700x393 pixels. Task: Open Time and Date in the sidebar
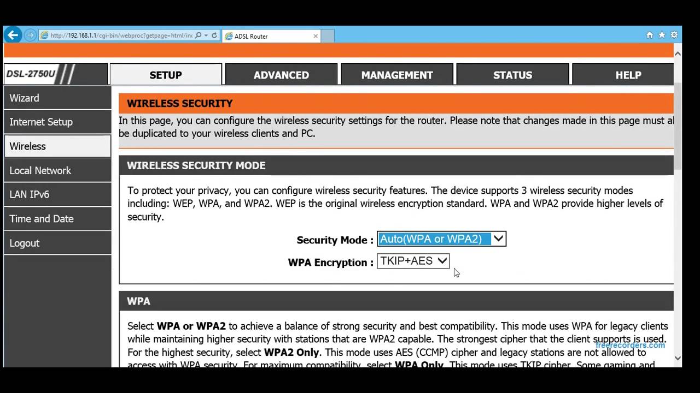click(x=57, y=219)
